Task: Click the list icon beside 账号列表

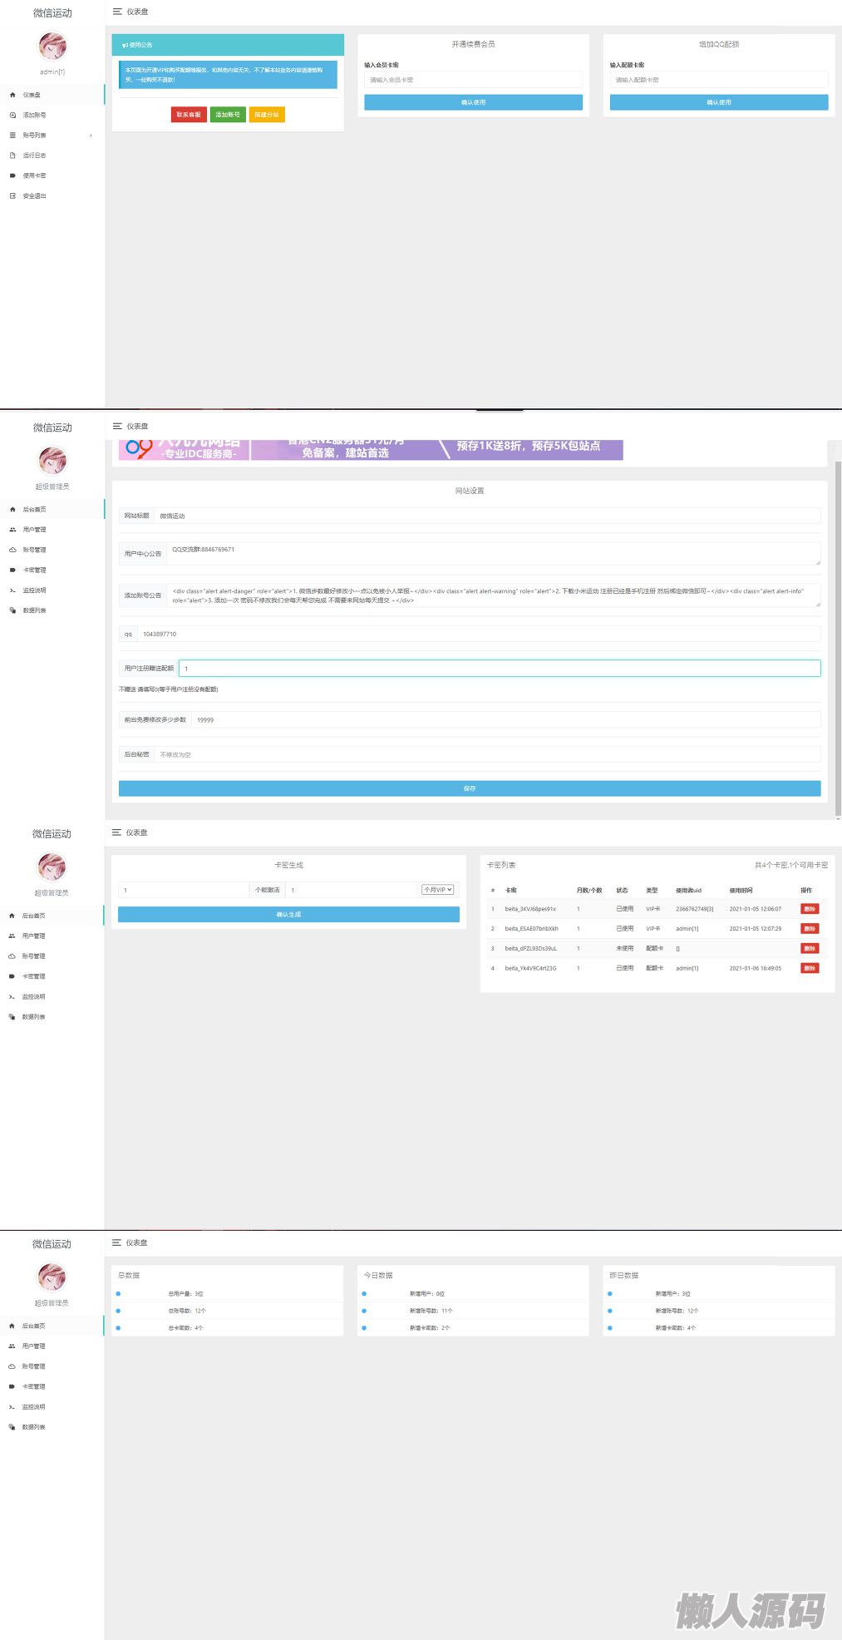Action: pyautogui.click(x=12, y=136)
